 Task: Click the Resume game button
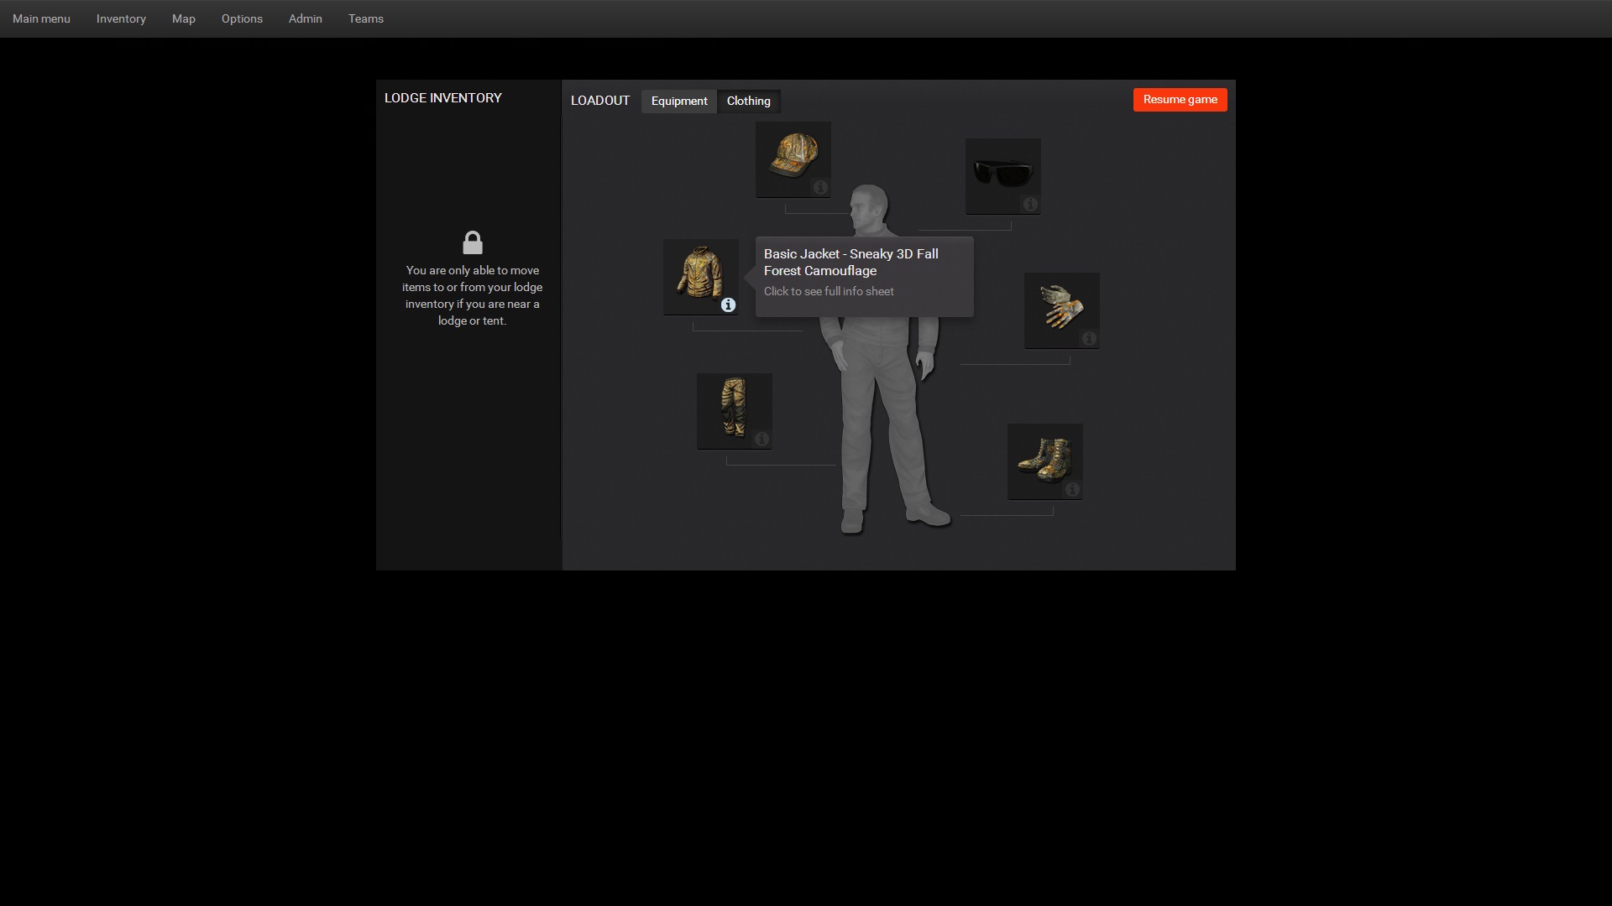coord(1180,100)
